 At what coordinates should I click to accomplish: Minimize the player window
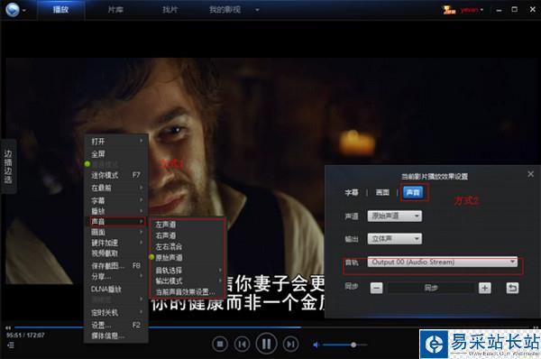tap(499, 10)
